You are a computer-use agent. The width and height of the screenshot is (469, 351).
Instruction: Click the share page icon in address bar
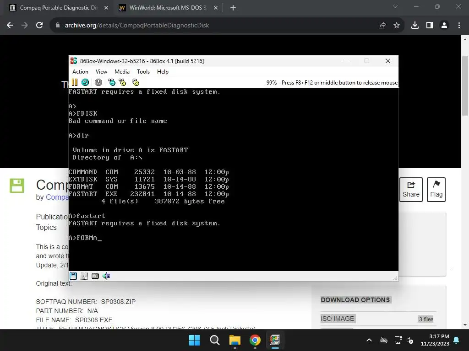pos(382,26)
